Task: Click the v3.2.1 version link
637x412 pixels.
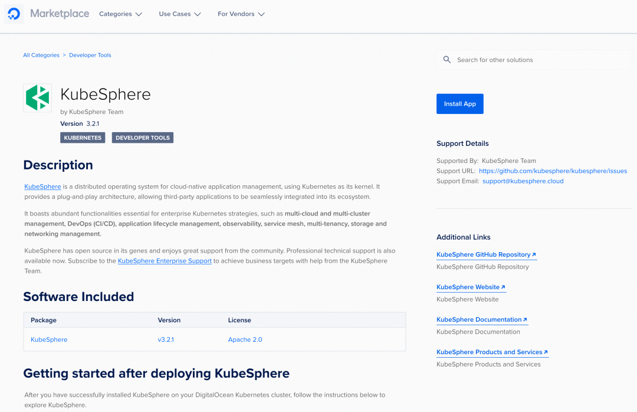Action: click(166, 339)
